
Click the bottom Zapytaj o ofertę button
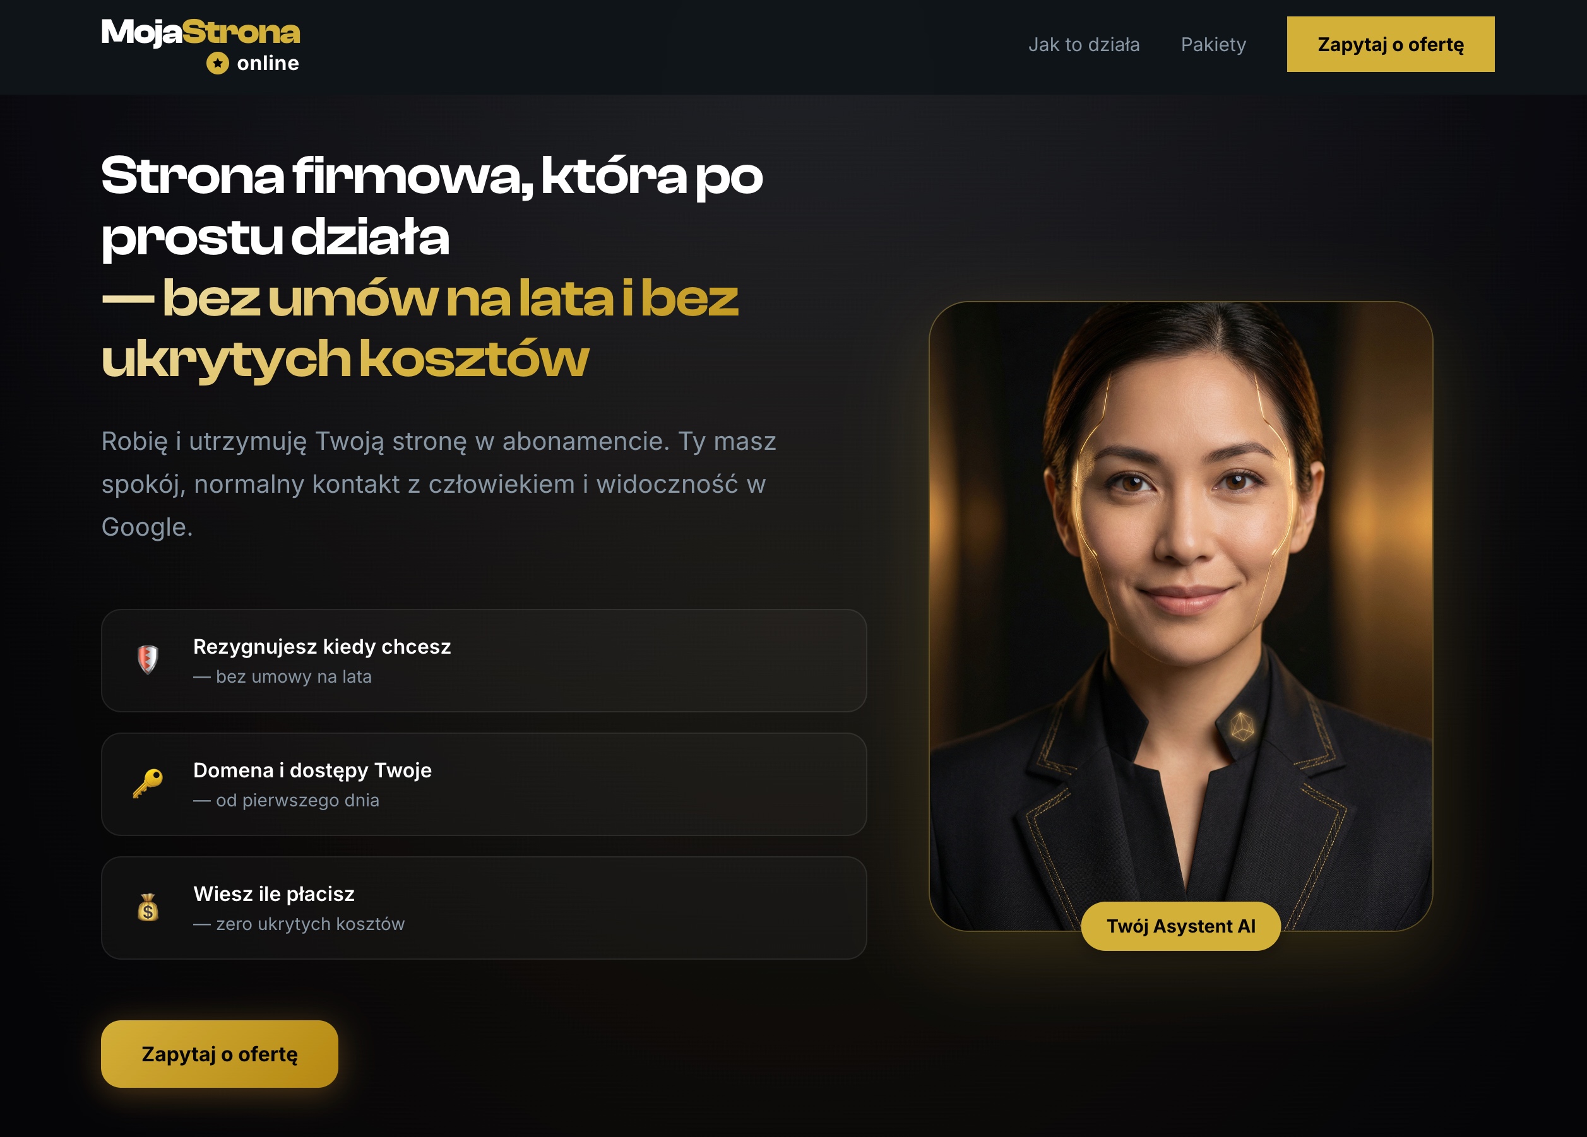point(220,1054)
